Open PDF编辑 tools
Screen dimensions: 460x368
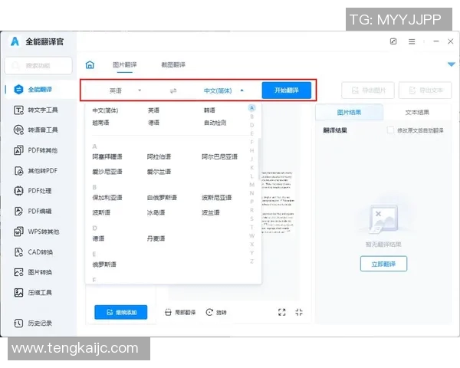click(x=33, y=211)
